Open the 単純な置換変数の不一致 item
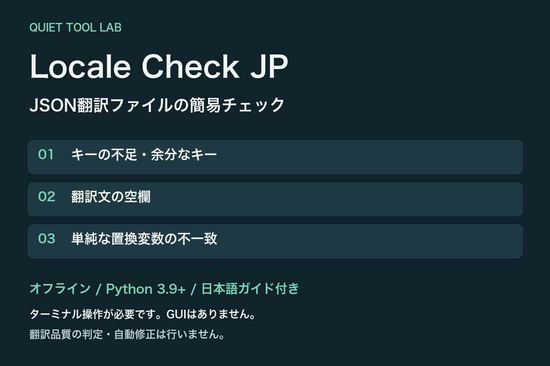The image size is (550, 366). [144, 239]
